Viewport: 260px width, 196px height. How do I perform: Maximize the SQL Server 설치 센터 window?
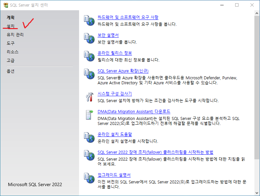click(x=237, y=5)
